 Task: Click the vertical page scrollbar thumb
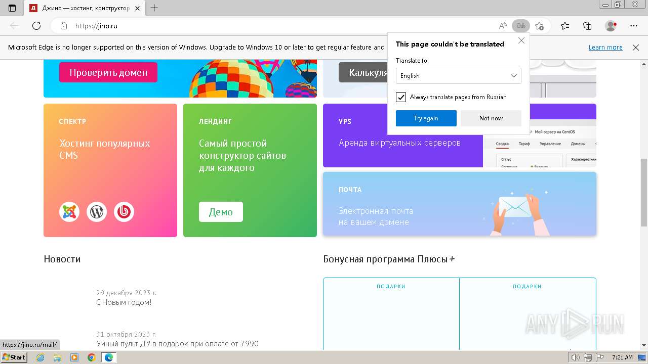click(x=644, y=193)
